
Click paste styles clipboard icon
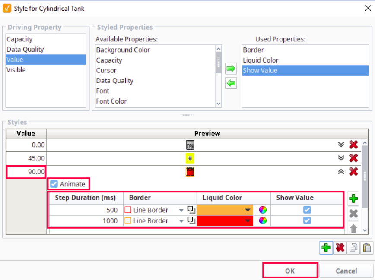click(x=366, y=248)
